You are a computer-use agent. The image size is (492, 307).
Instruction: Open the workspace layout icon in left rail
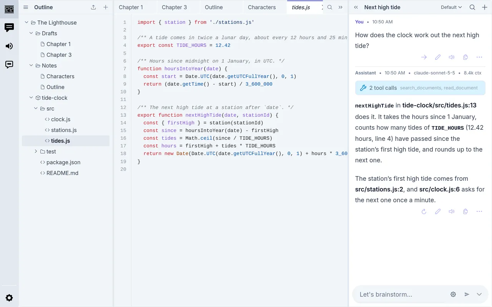pos(9,9)
